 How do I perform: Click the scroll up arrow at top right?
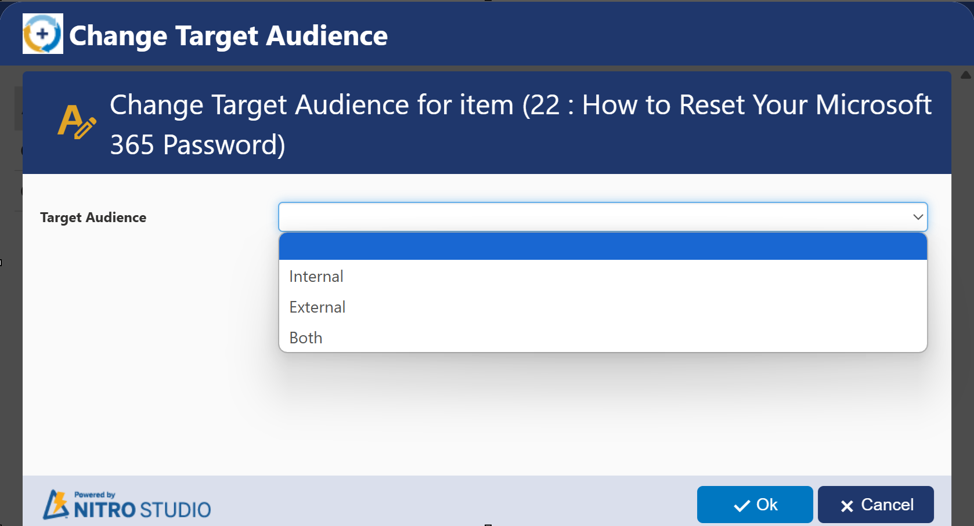pos(965,75)
